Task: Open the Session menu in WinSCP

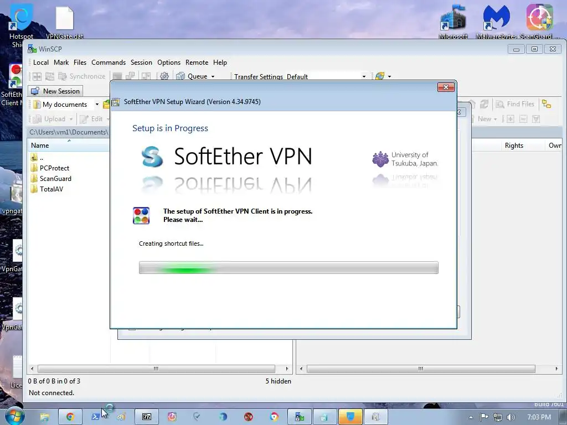Action: (141, 63)
